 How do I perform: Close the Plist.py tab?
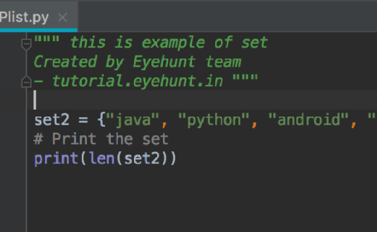(x=63, y=17)
